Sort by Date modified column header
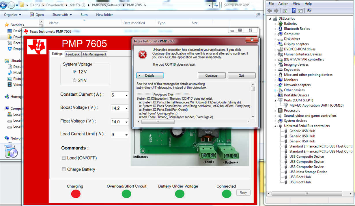 134,23
